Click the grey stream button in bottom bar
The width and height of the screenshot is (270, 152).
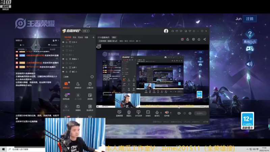click(200, 113)
